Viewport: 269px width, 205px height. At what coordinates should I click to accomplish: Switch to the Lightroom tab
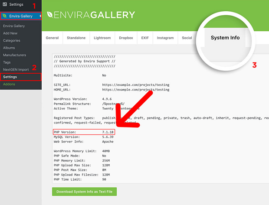102,38
